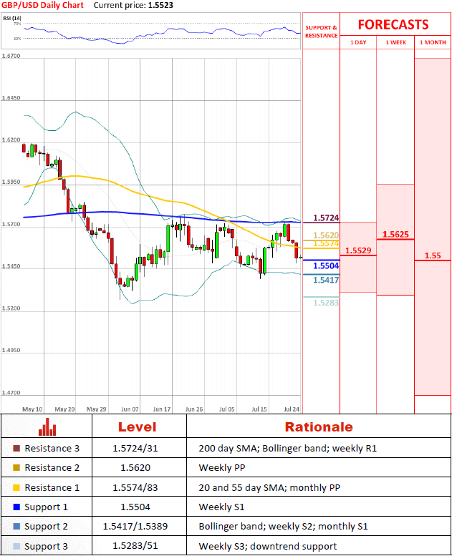452x556 pixels.
Task: Click the Support 1 blue color swatch
Action: click(x=16, y=507)
